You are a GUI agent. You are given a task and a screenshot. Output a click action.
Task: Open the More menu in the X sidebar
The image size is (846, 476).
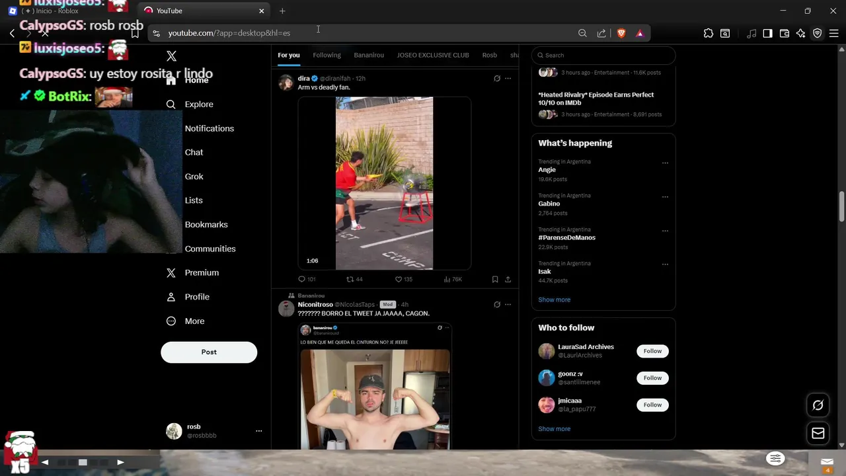[x=185, y=321]
